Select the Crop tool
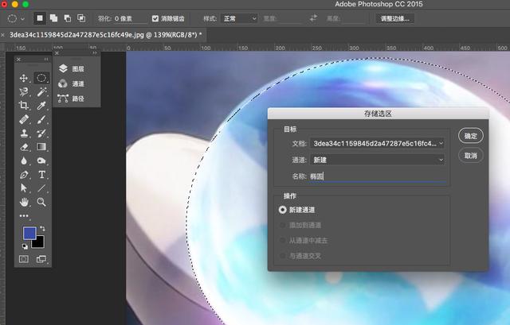 (x=24, y=106)
